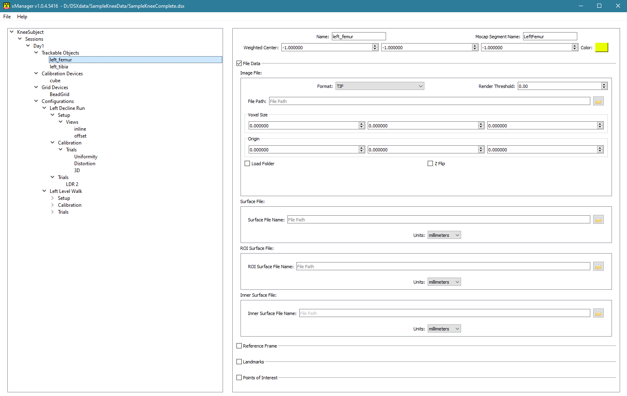Enable the Z Flip checkbox
The image size is (627, 396).
pos(430,164)
